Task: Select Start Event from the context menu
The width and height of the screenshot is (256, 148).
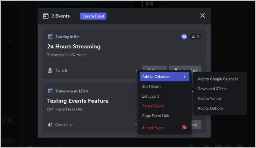Action: 164,86
